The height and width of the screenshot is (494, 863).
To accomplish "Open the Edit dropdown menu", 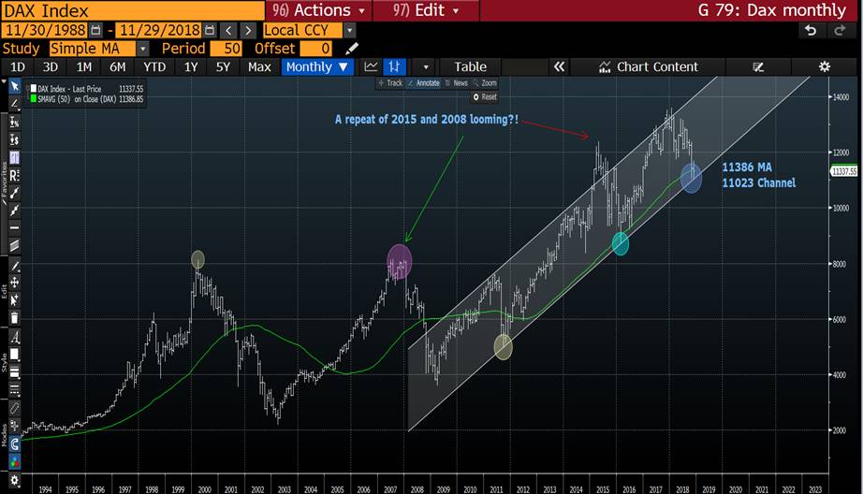I will click(426, 10).
